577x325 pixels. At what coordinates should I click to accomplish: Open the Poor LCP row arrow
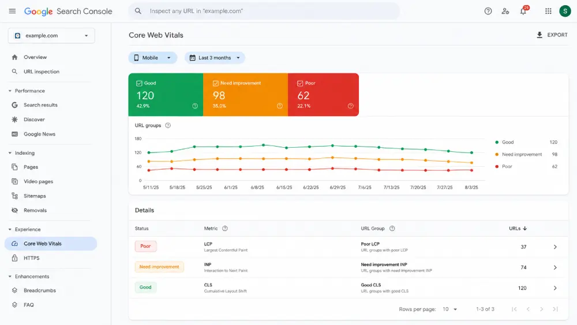click(555, 247)
